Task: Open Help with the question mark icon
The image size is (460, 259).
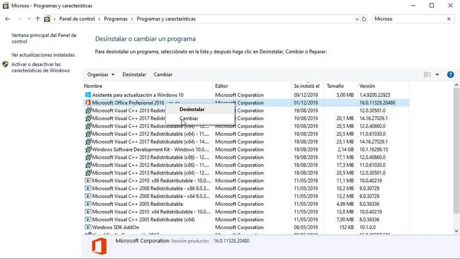Action: [x=450, y=75]
